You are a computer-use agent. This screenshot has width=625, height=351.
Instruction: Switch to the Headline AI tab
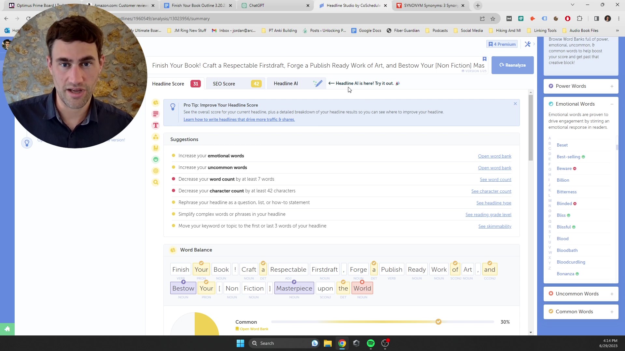[x=296, y=84]
